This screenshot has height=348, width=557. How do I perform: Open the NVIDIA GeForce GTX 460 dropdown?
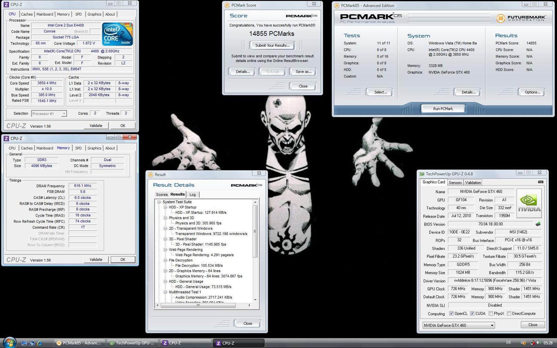(x=459, y=325)
